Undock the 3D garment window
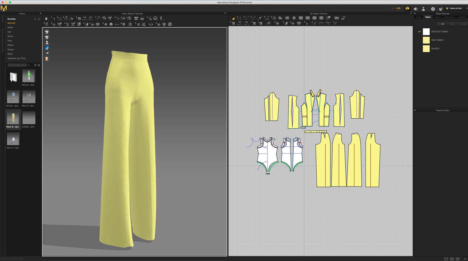Screen dimensions: 468x261 pos(225,13)
